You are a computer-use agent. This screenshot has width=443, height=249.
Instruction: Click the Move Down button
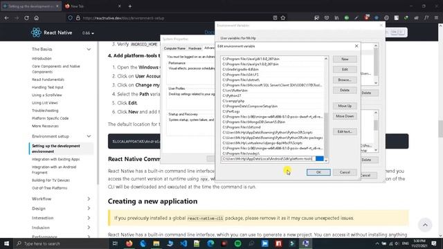pyautogui.click(x=345, y=116)
